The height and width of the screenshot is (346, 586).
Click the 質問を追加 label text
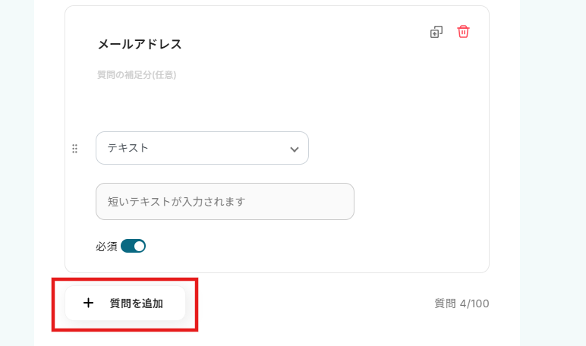coord(136,304)
